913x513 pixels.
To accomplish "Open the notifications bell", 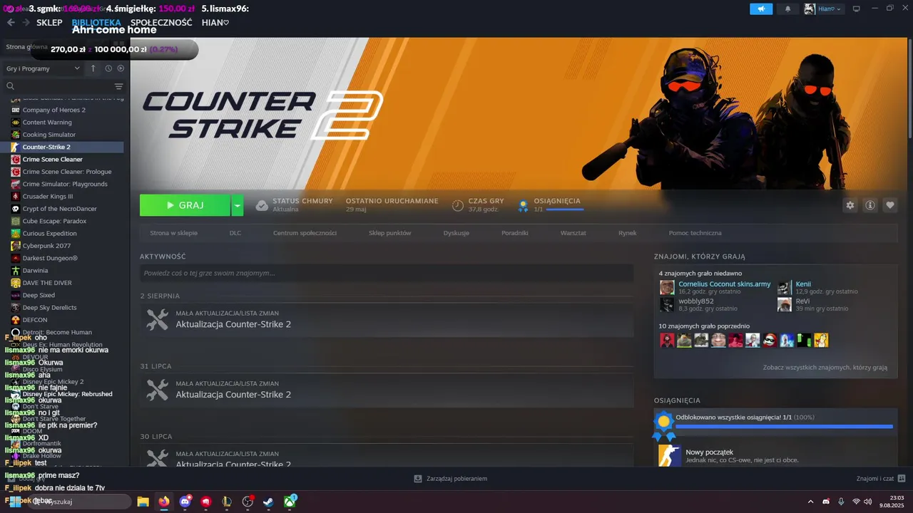I will 788,9.
